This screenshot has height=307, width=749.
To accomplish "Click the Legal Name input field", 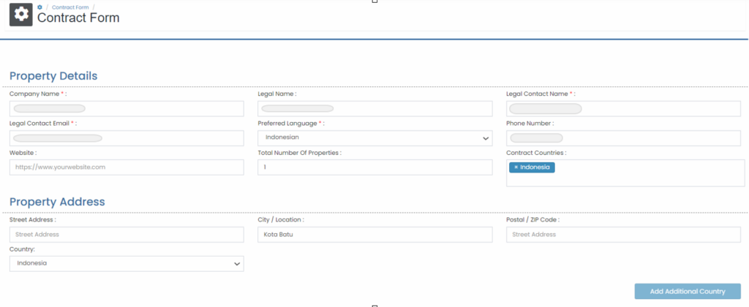I will pyautogui.click(x=375, y=109).
